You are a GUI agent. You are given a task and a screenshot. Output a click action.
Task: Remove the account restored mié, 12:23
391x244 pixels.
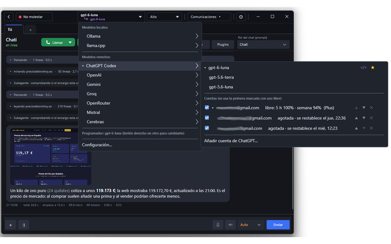coord(371,128)
